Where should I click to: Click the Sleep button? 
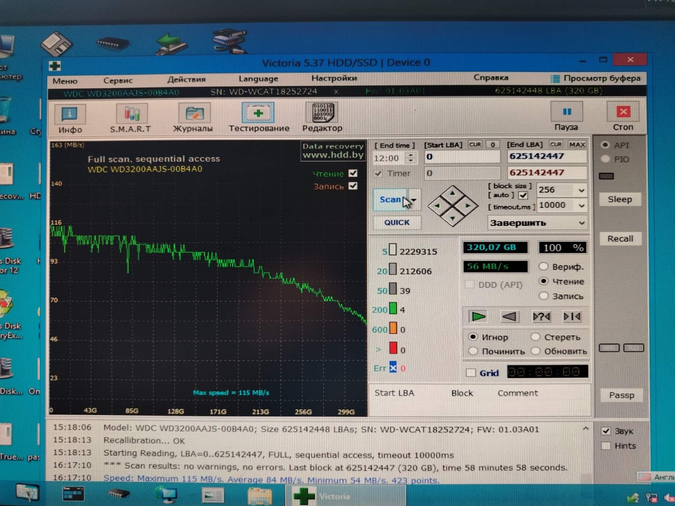point(620,199)
